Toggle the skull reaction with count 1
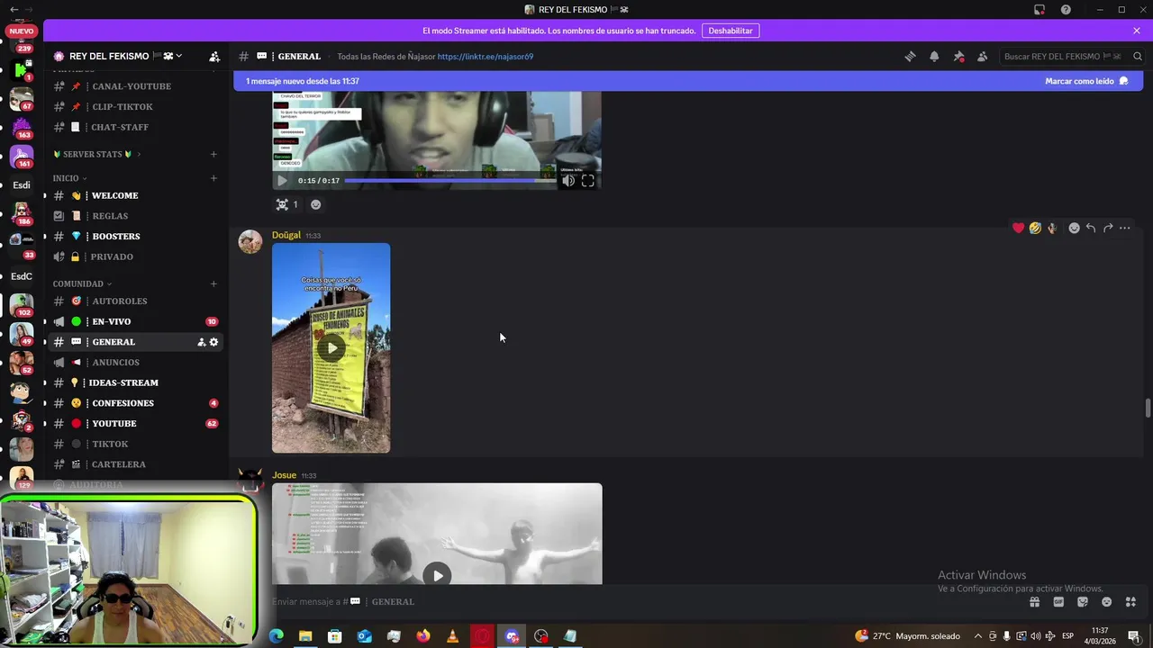1153x648 pixels. coord(286,204)
